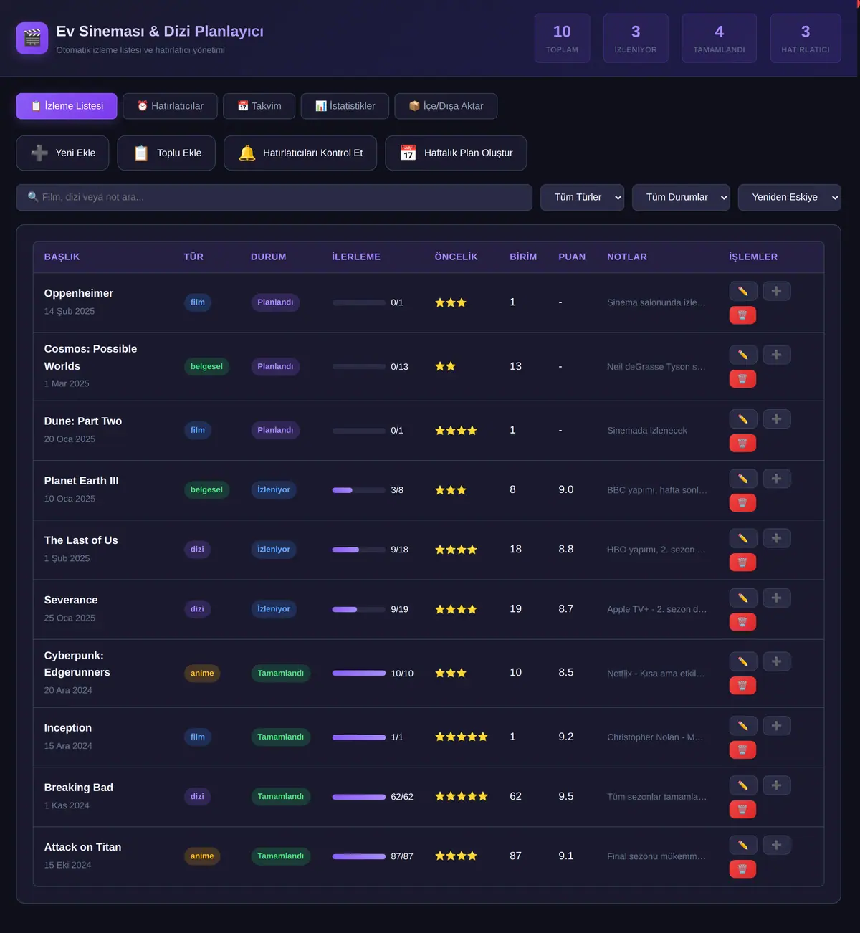Edit the Severance row
Screen dimensions: 860x933
point(742,598)
